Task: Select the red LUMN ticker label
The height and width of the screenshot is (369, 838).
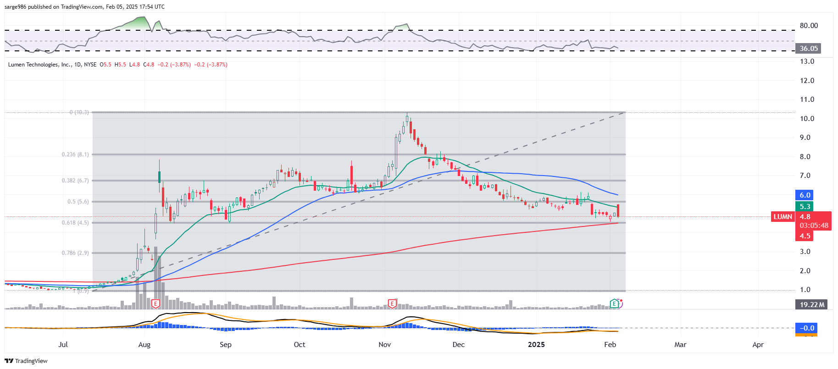Action: tap(783, 217)
